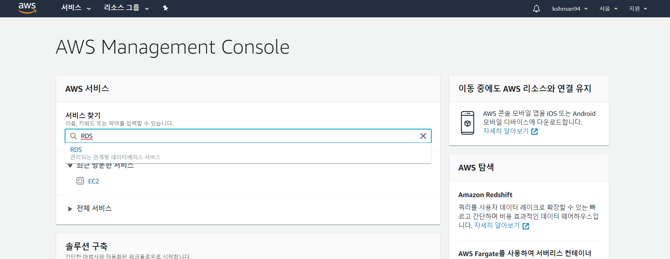Open the AWS logo home link
Viewport: 670px width, 259px height.
pos(27,8)
